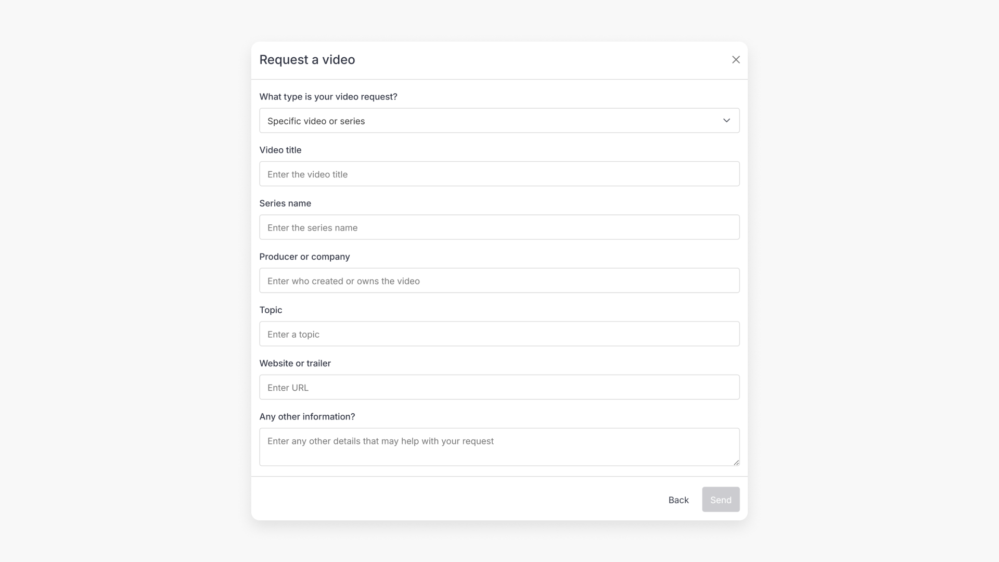Screen dimensions: 999x562
Task: Click the 'Topic' label above its input
Action: pos(271,310)
